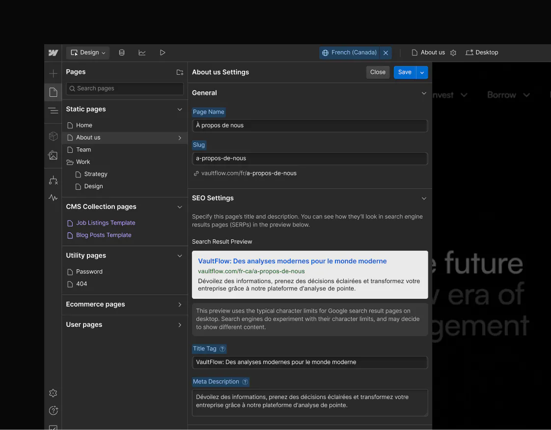Screen dimensions: 551x430
Task: Open the CMS database icon
Action: tap(122, 53)
